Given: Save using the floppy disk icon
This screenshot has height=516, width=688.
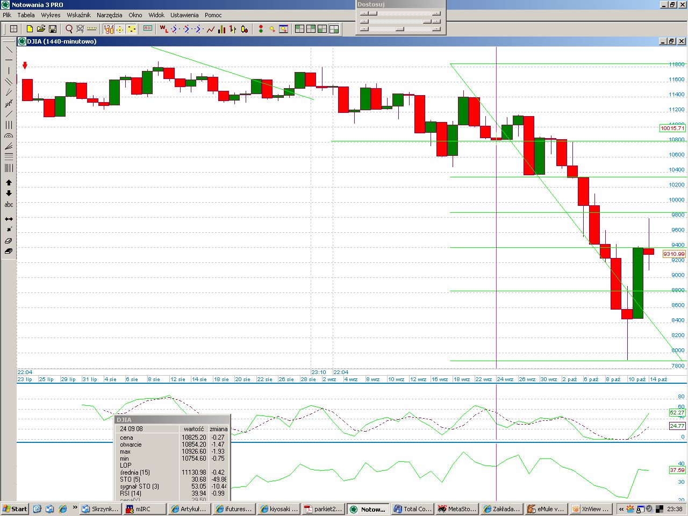Looking at the screenshot, I should coord(53,29).
